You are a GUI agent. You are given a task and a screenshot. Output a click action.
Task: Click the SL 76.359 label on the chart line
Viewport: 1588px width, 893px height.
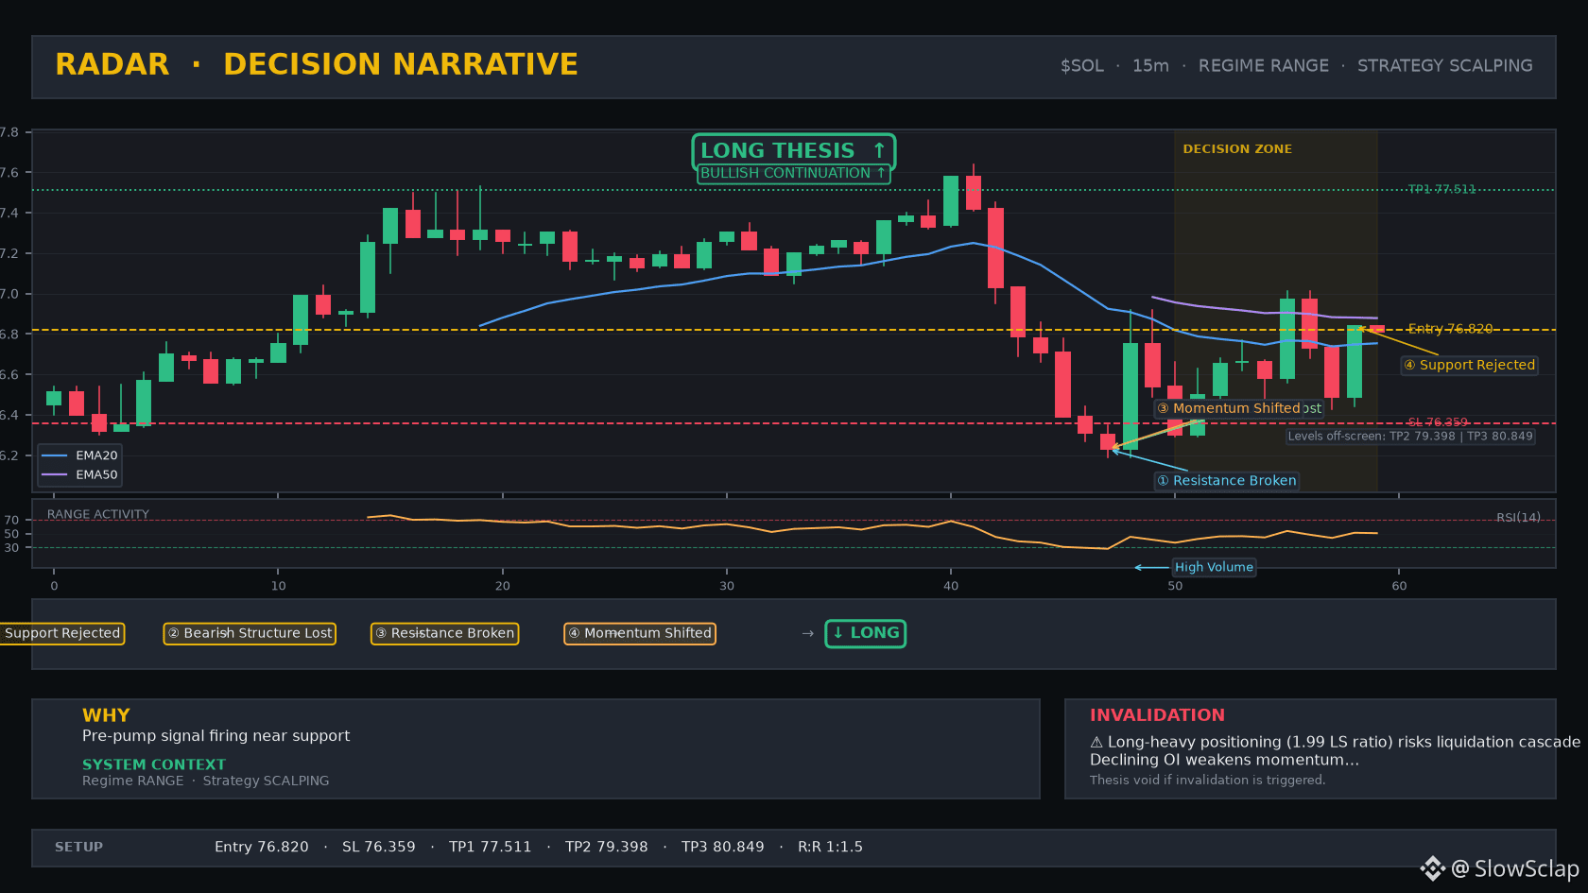point(1438,422)
